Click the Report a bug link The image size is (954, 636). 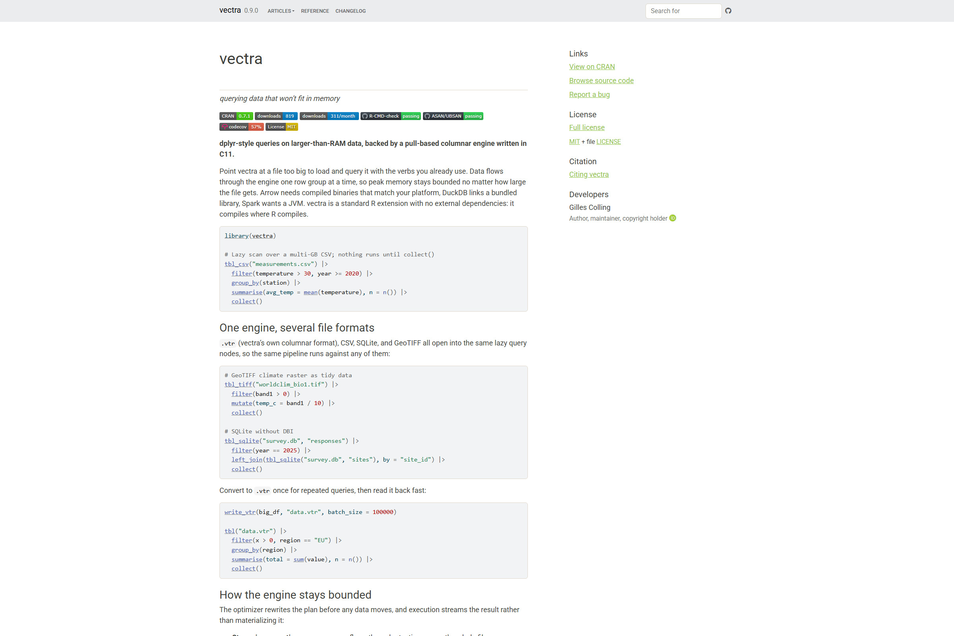click(x=589, y=95)
